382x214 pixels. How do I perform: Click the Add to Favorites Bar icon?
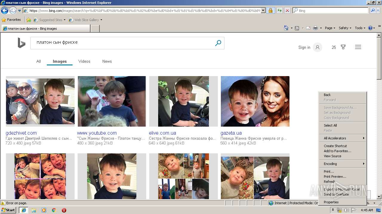pos(29,20)
